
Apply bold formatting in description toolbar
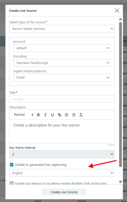pyautogui.click(x=38, y=115)
